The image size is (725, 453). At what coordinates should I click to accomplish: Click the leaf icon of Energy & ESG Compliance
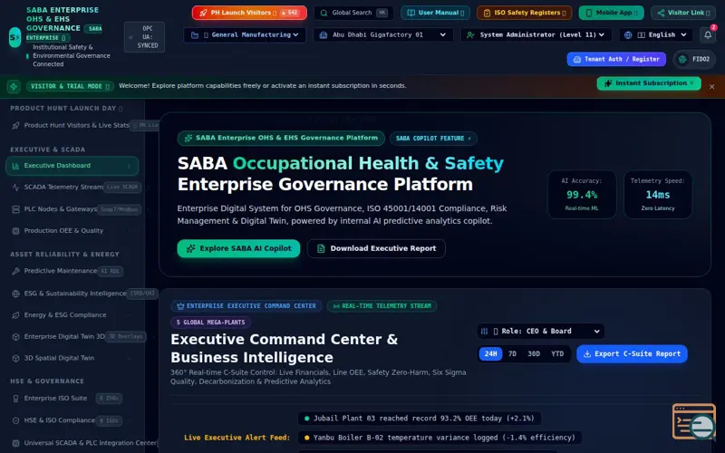pyautogui.click(x=15, y=315)
